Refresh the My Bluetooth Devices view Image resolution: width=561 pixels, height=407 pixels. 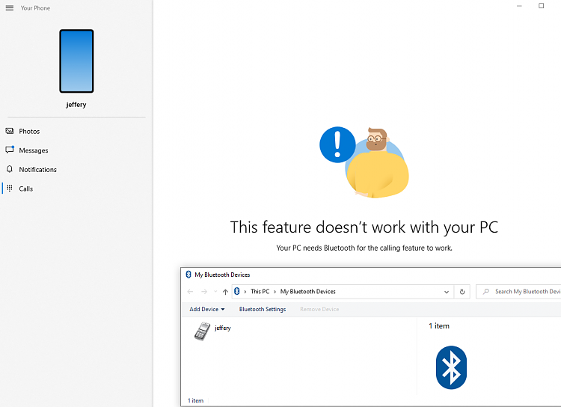[462, 292]
